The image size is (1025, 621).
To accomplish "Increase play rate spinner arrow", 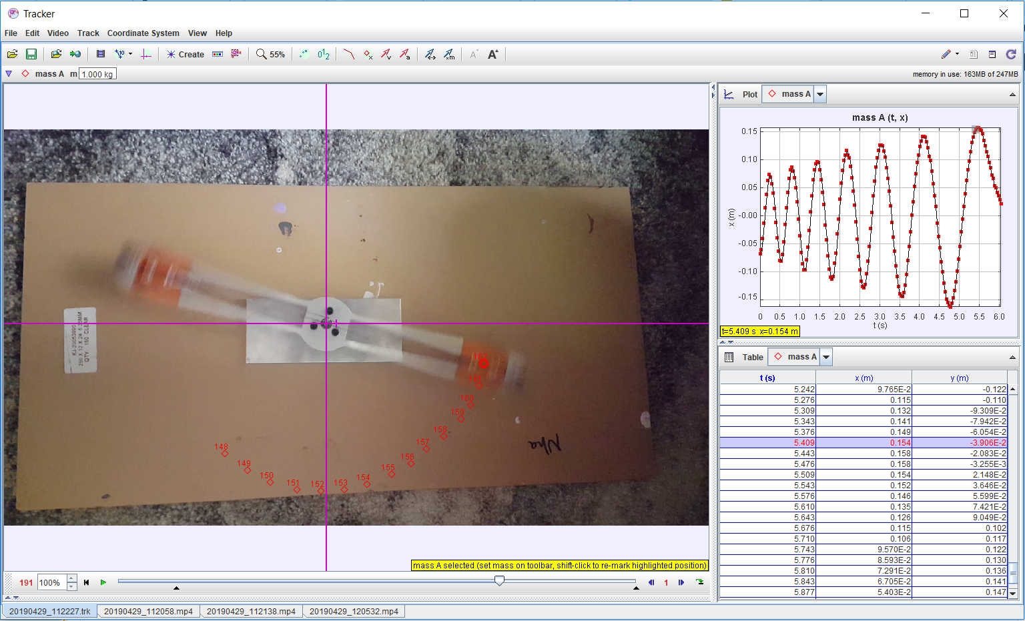I will point(71,579).
